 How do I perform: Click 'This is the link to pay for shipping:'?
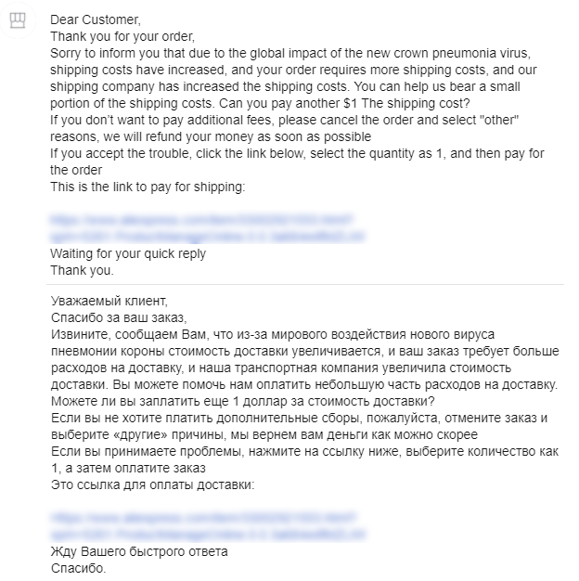click(x=148, y=187)
